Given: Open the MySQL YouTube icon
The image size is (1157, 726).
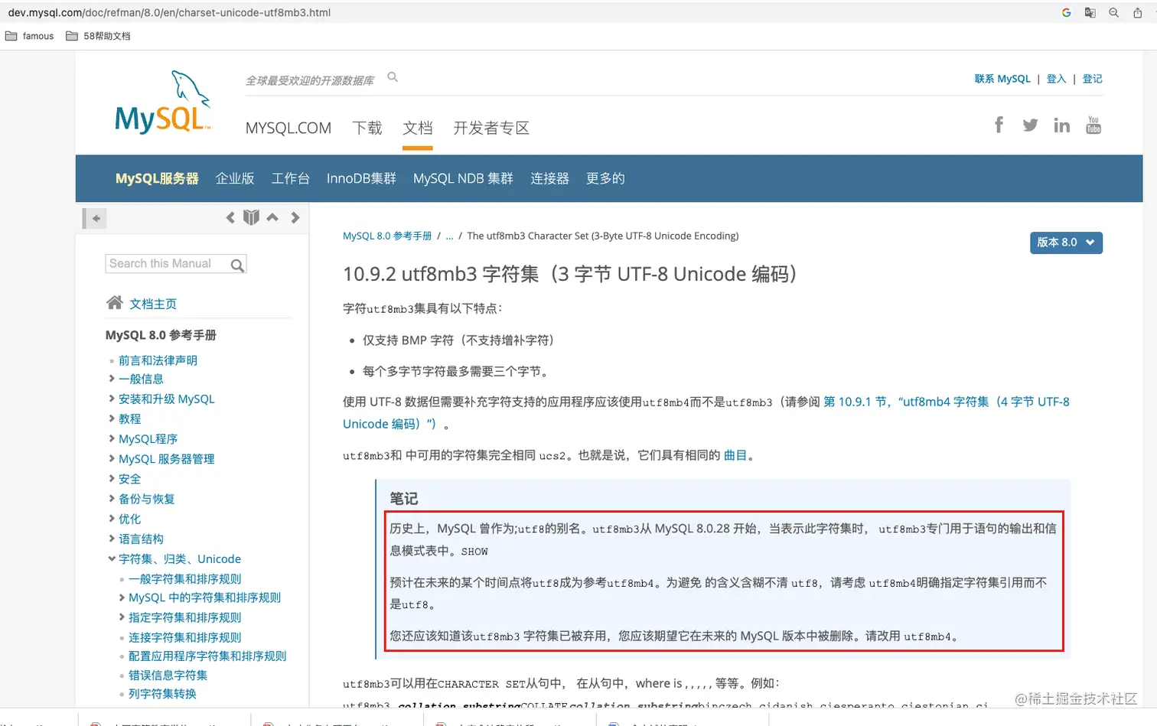Looking at the screenshot, I should coord(1093,125).
